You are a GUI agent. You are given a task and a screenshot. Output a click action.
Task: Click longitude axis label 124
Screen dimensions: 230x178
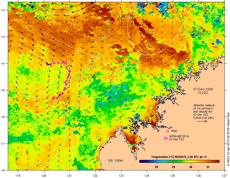[x=147, y=175]
